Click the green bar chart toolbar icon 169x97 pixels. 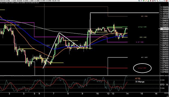(x=148, y=1)
